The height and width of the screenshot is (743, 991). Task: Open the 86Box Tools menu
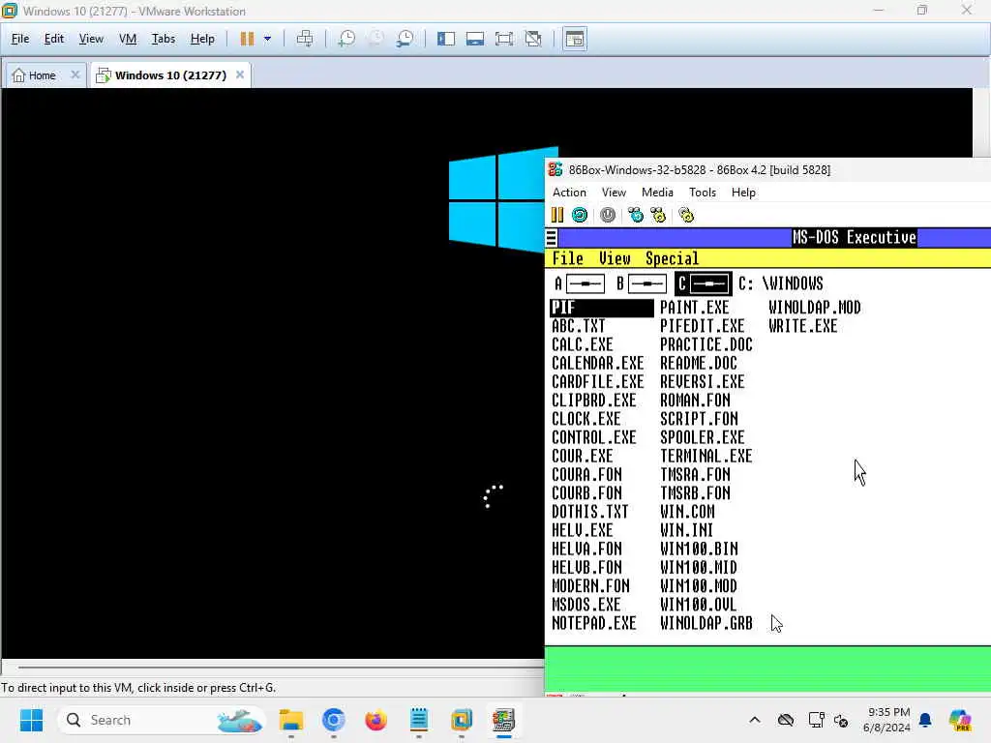(703, 193)
